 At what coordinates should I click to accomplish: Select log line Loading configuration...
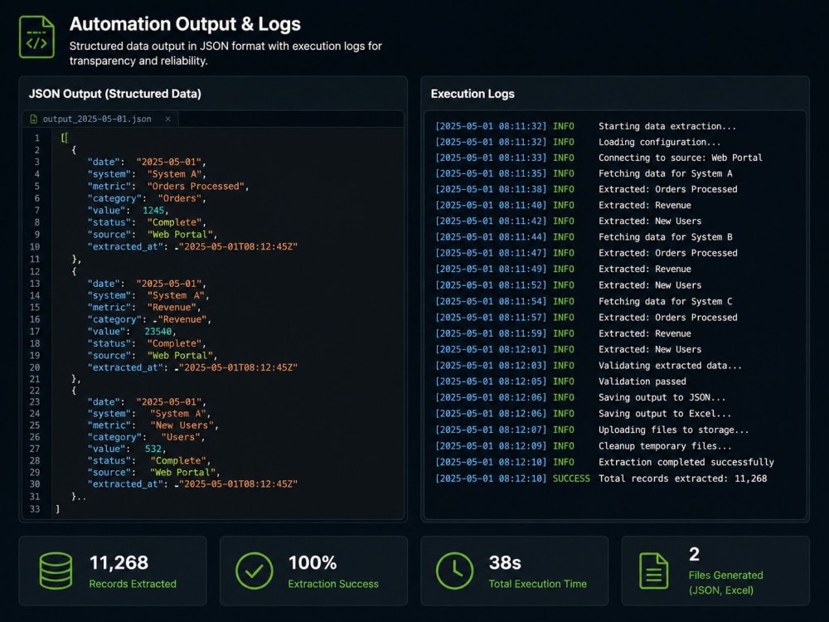[x=577, y=142]
